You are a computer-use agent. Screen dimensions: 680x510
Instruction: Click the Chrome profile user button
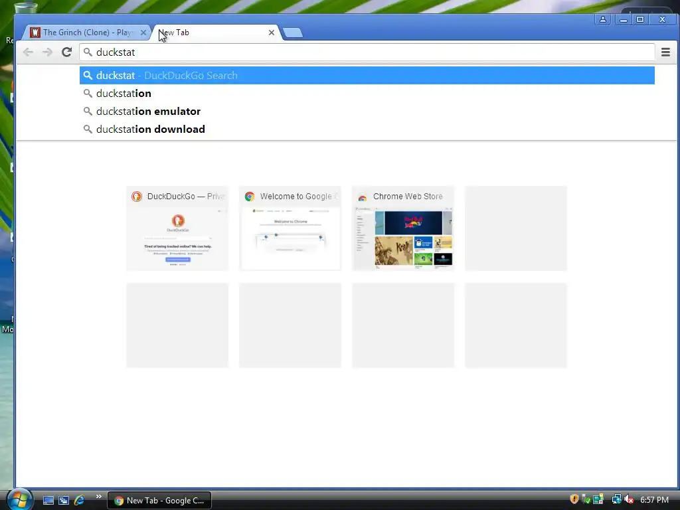coord(603,19)
